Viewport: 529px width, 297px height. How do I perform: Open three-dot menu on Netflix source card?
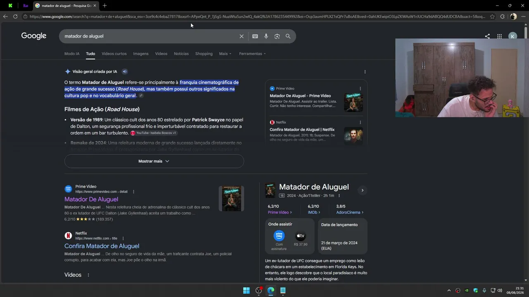click(x=360, y=123)
